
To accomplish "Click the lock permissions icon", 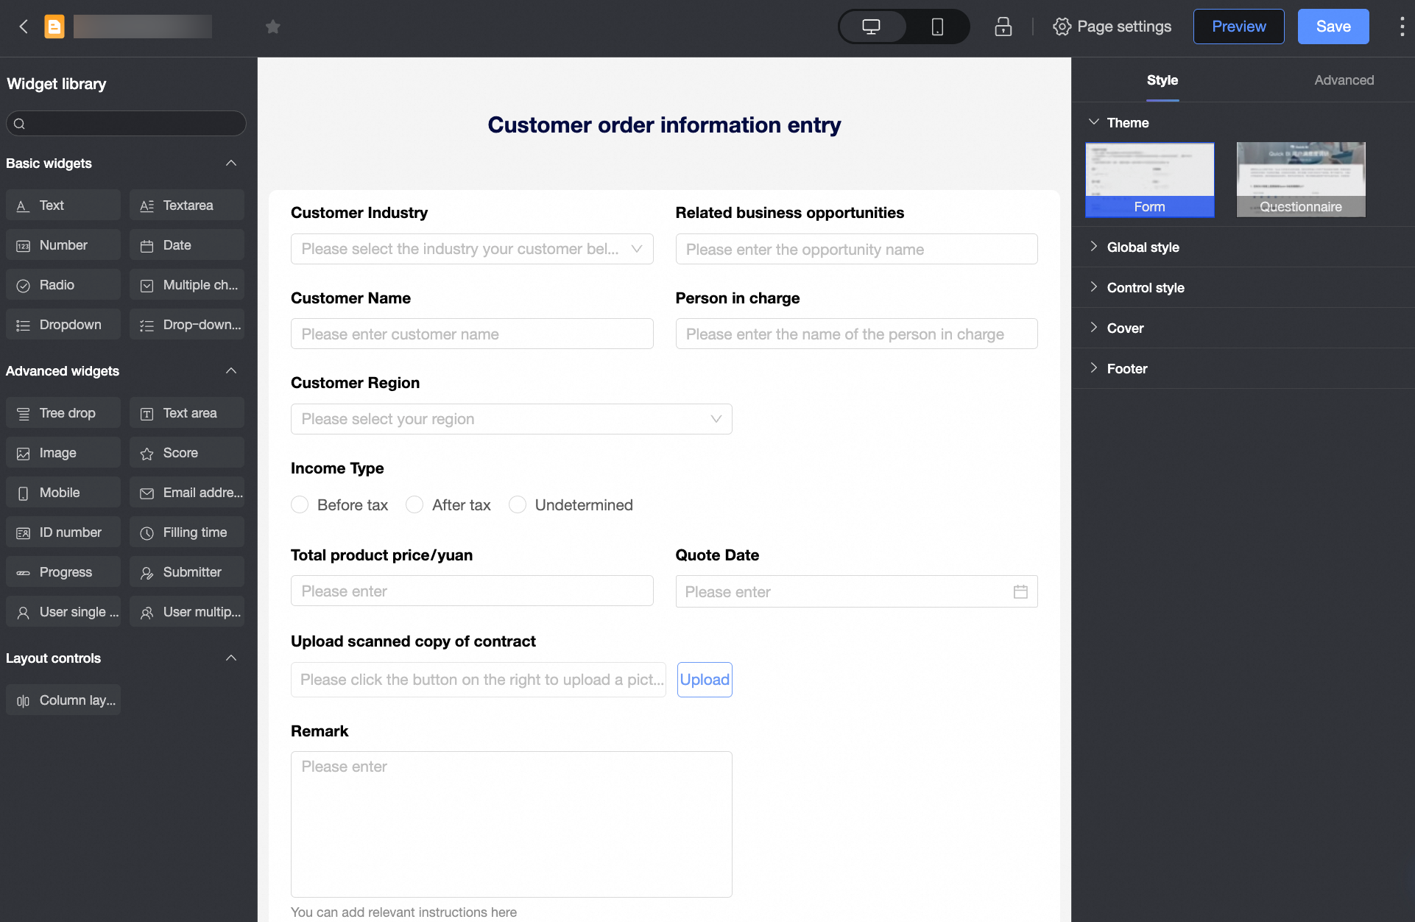I will coord(1003,27).
